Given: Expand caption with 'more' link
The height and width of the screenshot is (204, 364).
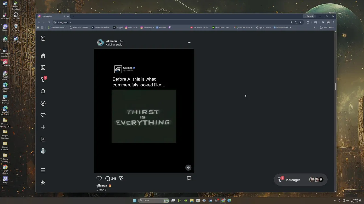Looking at the screenshot, I should (103, 190).
